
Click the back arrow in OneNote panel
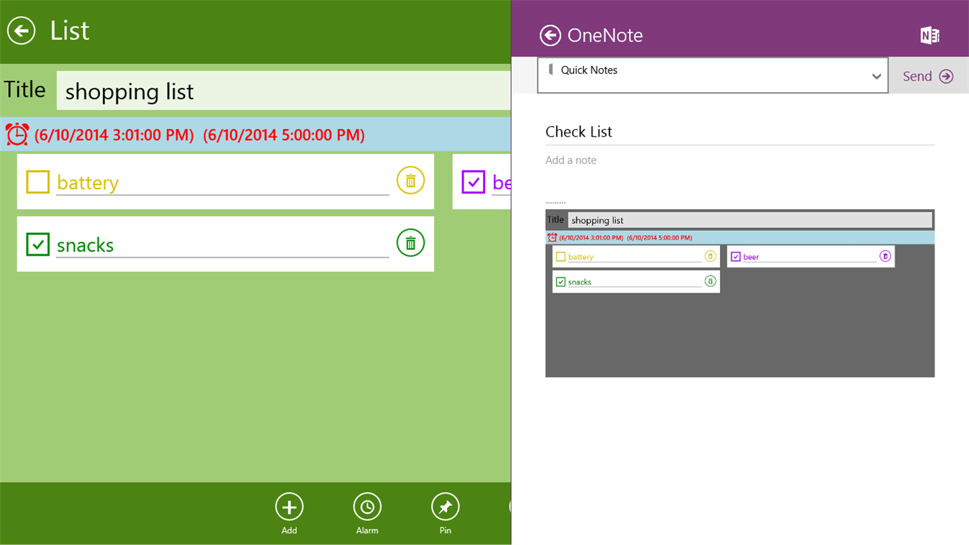550,36
